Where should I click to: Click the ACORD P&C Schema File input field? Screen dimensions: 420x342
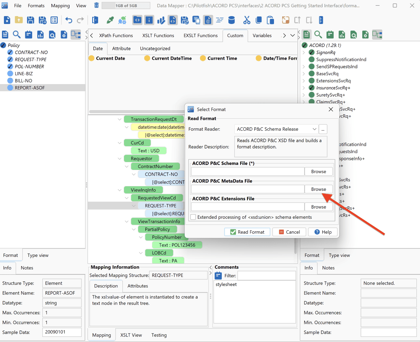tap(248, 171)
